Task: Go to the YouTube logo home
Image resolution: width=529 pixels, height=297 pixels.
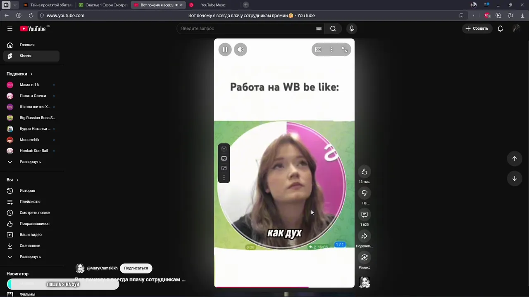Action: point(33,28)
